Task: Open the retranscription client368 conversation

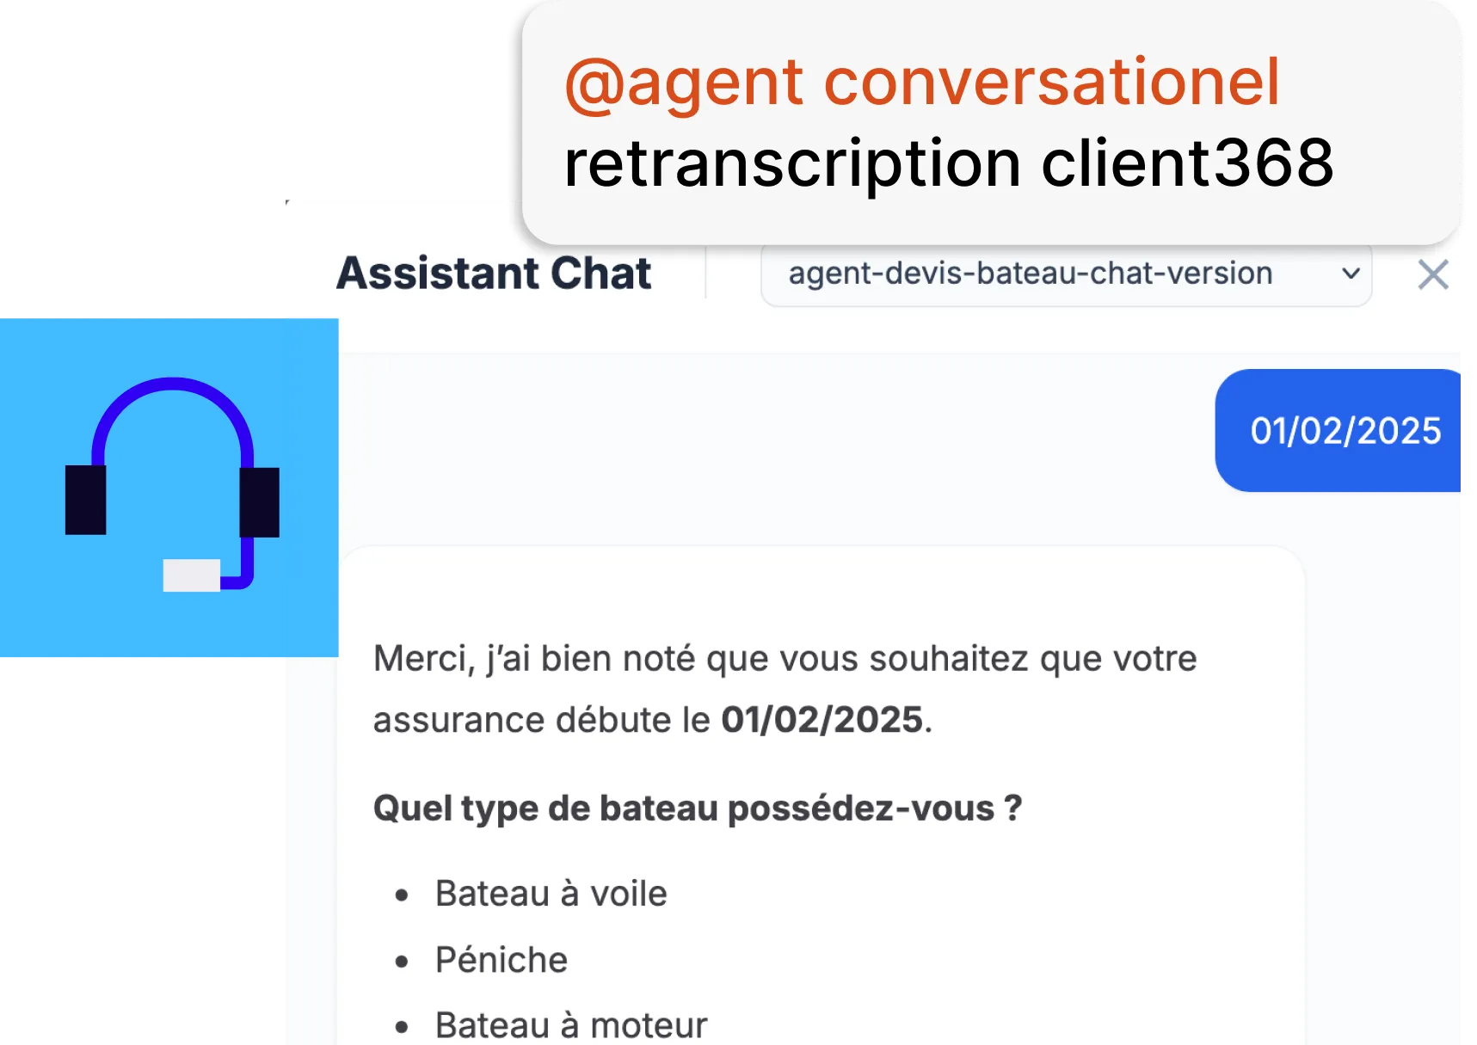Action: (x=948, y=162)
